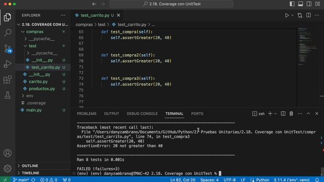Open the Extensions view
This screenshot has height=182, width=324.
tap(8, 79)
